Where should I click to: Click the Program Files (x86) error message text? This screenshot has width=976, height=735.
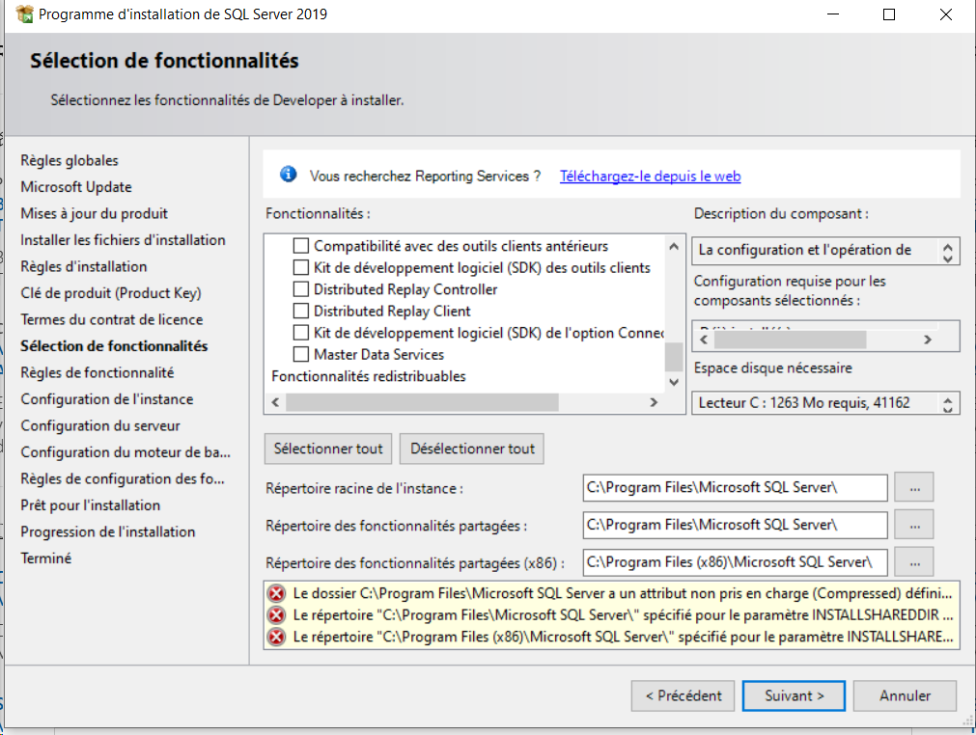[x=623, y=638]
